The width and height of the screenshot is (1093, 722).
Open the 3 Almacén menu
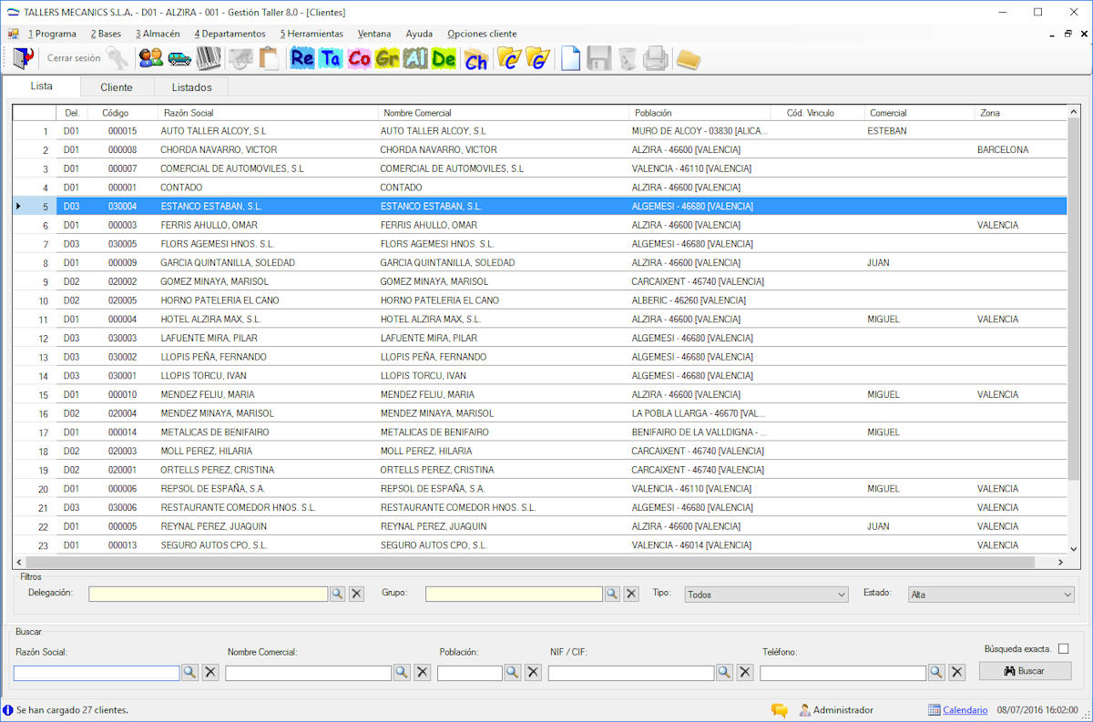pos(158,34)
